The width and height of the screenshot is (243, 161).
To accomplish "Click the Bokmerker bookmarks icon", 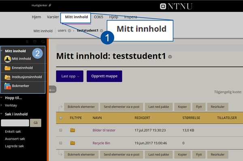I will pyautogui.click(x=8, y=86).
